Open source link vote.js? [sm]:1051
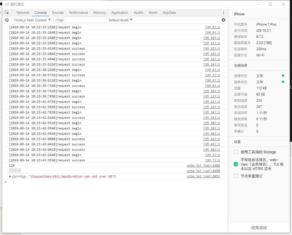This screenshot has height=235, width=292. (x=203, y=176)
